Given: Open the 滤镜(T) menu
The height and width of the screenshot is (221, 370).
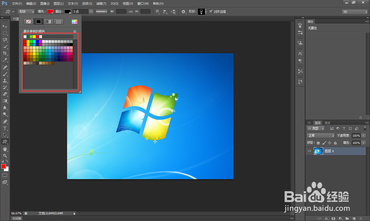Looking at the screenshot, I should point(101,4).
